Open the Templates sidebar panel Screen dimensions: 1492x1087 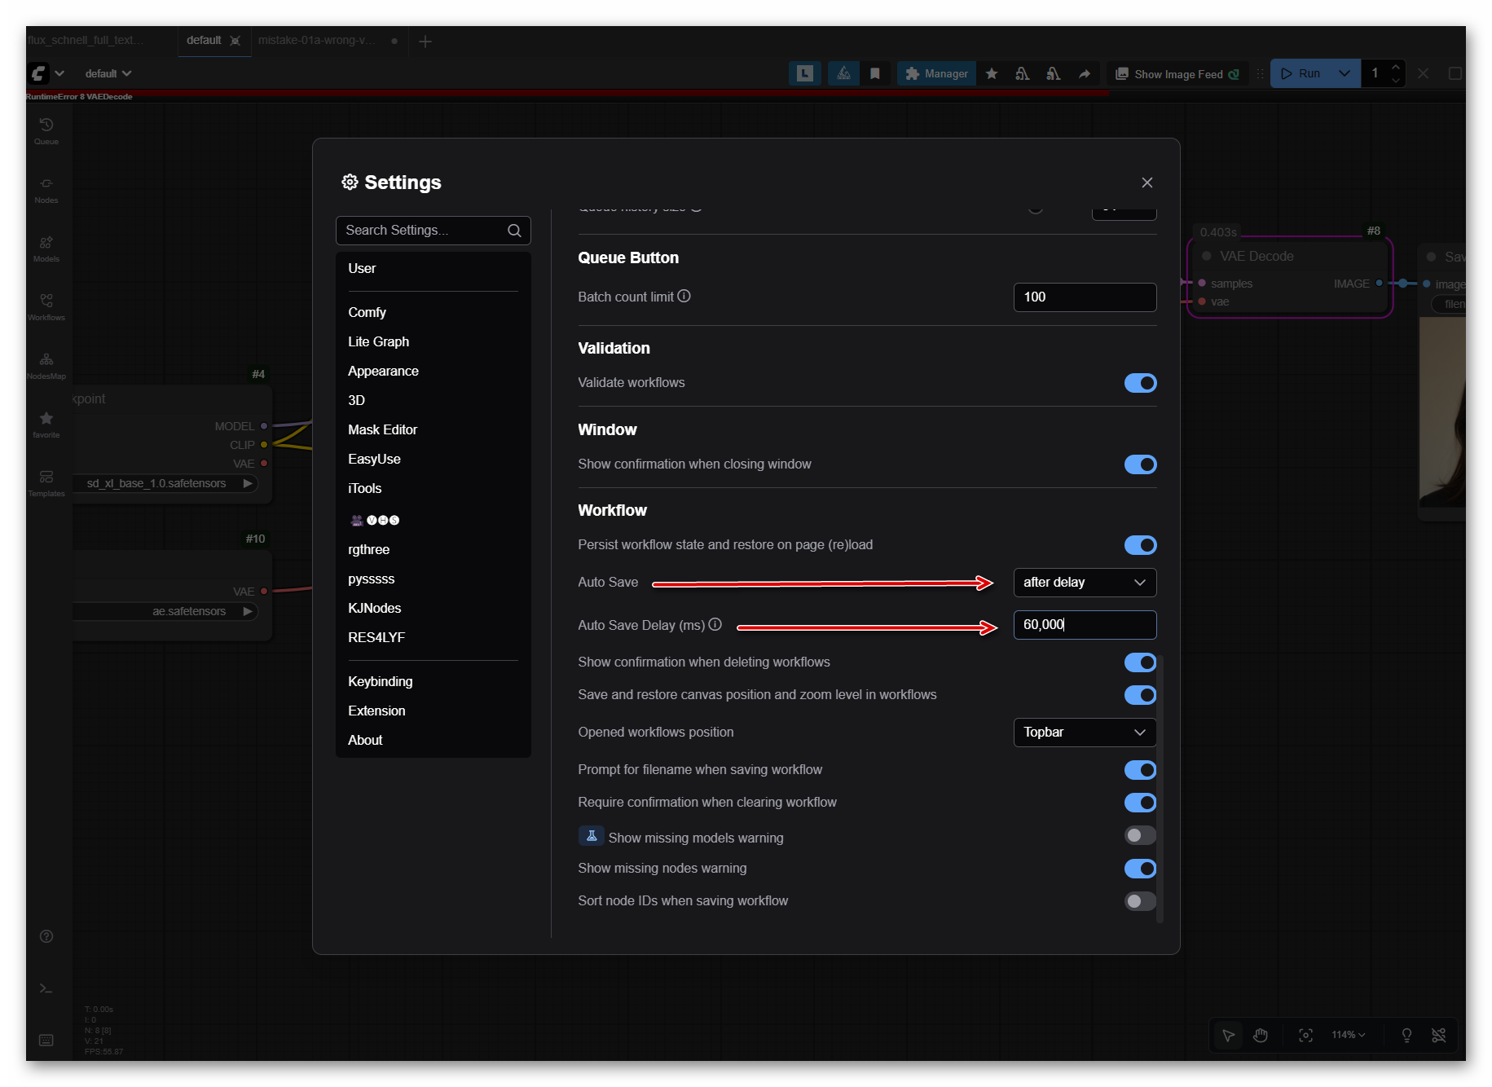pyautogui.click(x=46, y=481)
